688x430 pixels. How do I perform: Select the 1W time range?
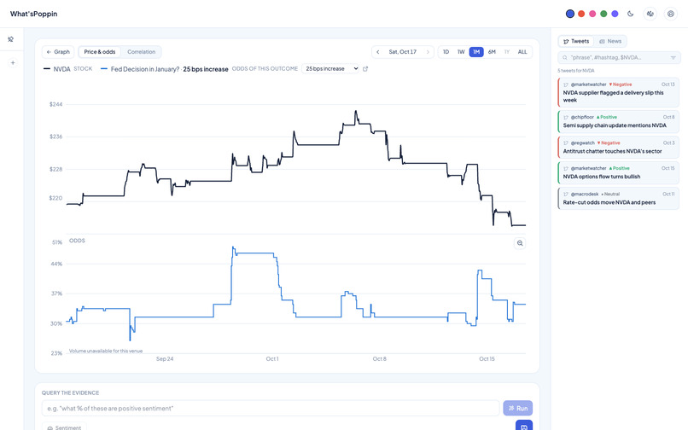461,52
